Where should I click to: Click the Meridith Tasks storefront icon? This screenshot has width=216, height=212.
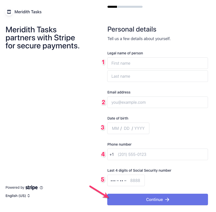coord(9,12)
